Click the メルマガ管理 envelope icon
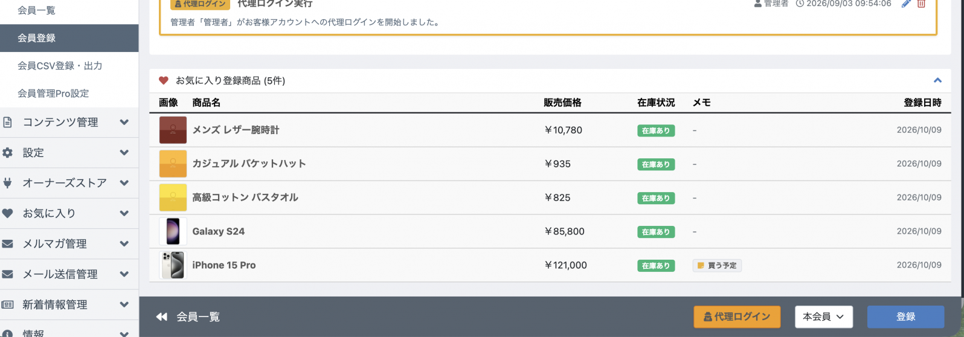The width and height of the screenshot is (964, 337). tap(7, 244)
